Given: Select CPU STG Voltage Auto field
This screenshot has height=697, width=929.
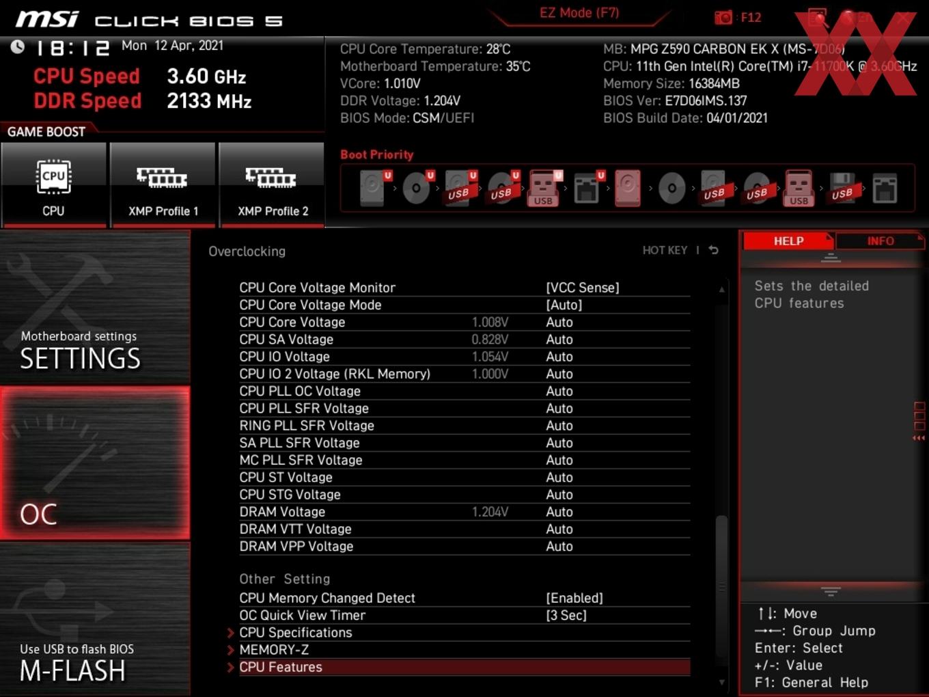Looking at the screenshot, I should (x=559, y=495).
